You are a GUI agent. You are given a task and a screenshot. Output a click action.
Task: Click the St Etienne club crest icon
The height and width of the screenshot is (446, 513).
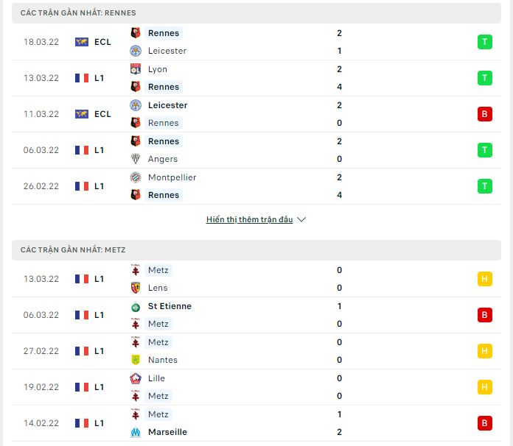[x=136, y=306]
